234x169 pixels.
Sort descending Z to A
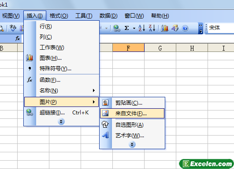152,28
